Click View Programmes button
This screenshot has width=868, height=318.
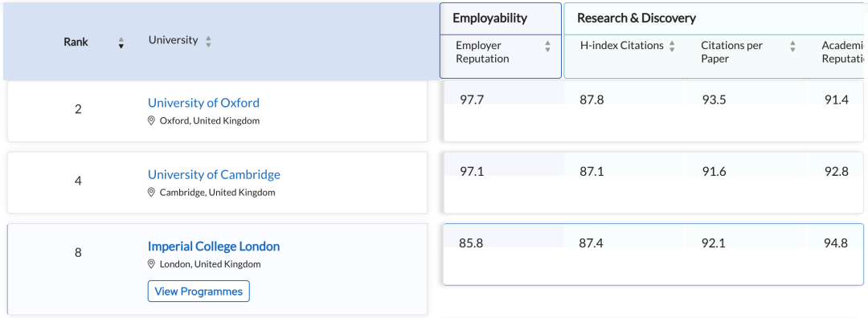coord(199,291)
